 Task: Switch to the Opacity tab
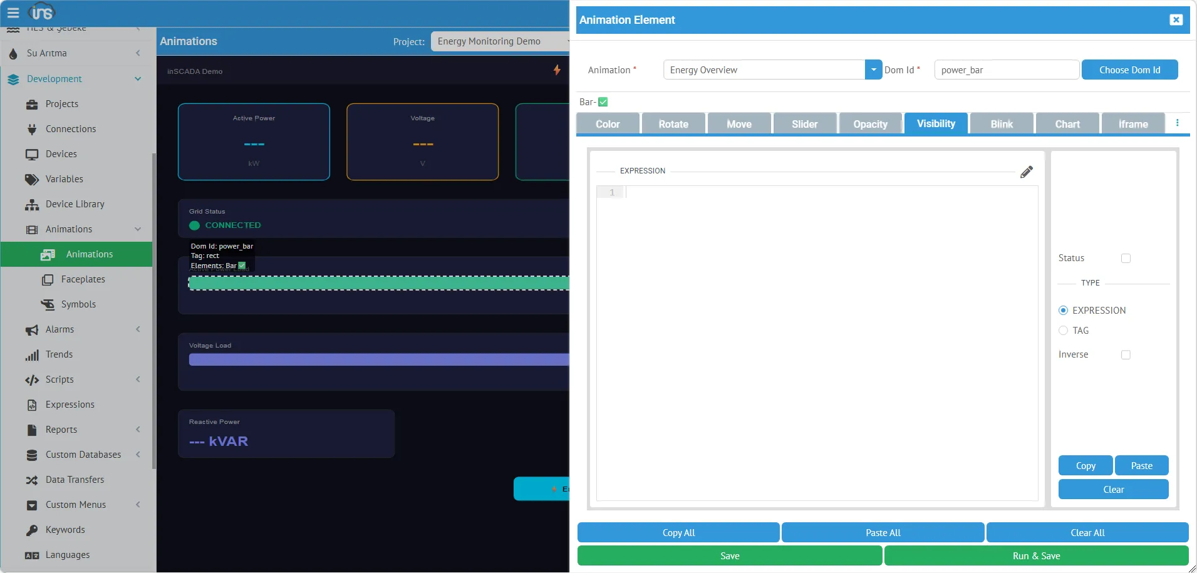coord(870,124)
